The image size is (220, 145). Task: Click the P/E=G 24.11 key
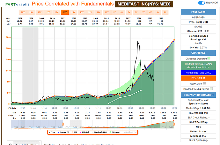(x=198, y=78)
